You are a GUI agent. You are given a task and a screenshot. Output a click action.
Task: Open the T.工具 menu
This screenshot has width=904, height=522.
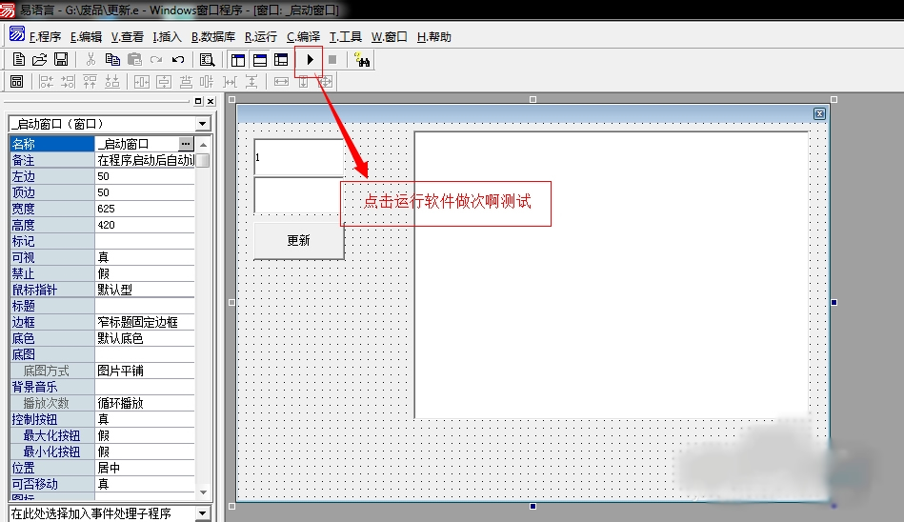(x=346, y=37)
